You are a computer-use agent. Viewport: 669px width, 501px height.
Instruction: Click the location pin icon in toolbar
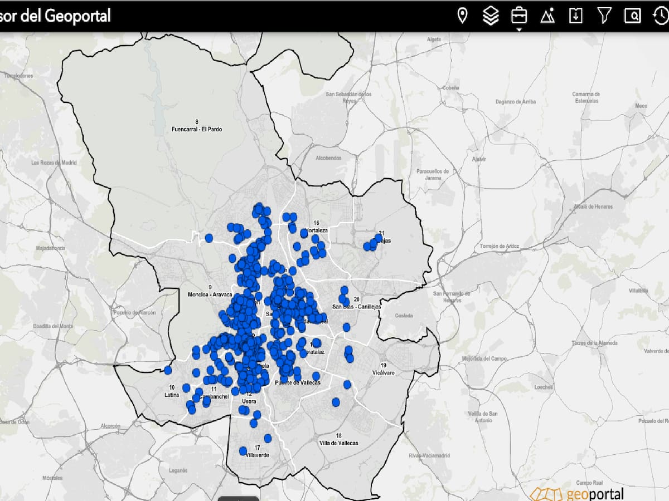point(462,16)
